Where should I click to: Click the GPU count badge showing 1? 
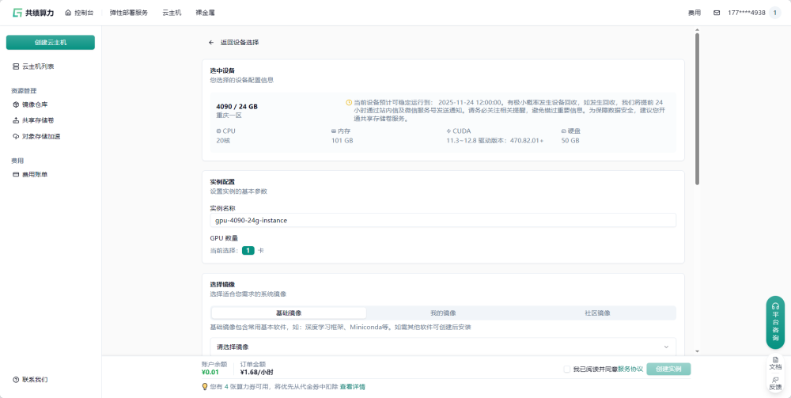tap(248, 250)
